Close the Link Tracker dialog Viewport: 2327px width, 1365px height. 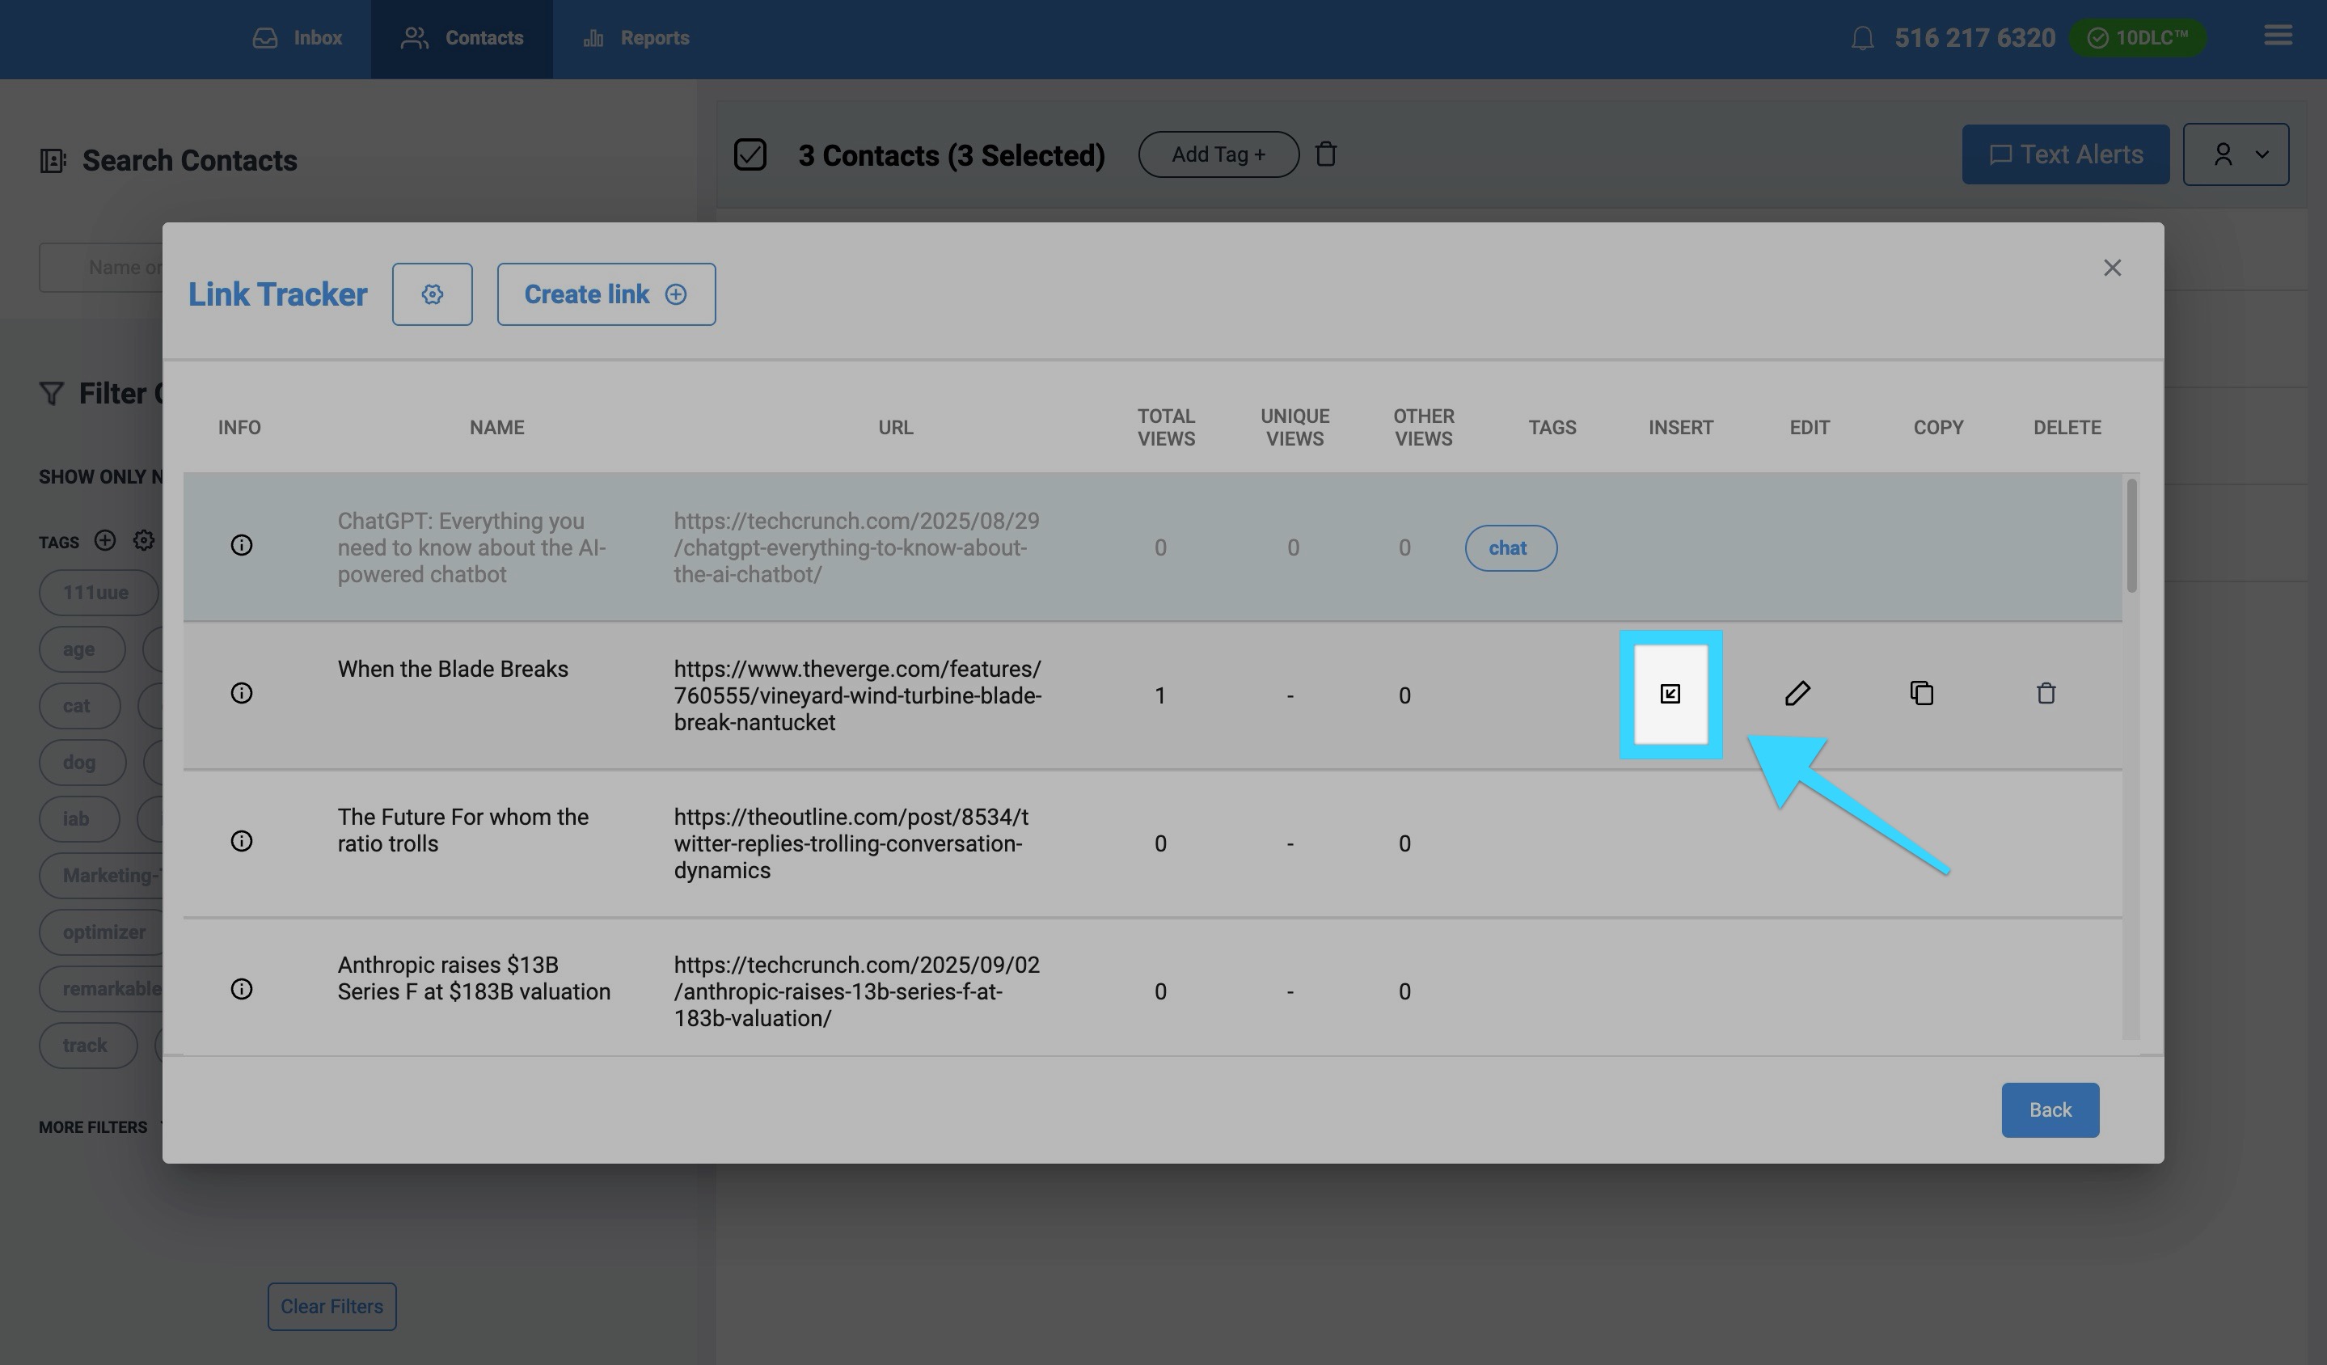click(2112, 268)
